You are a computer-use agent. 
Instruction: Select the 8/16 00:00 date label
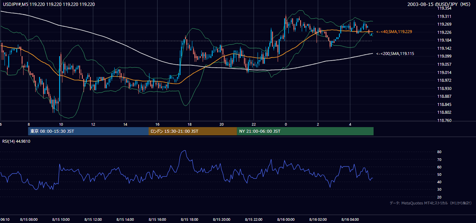[x=286, y=220]
